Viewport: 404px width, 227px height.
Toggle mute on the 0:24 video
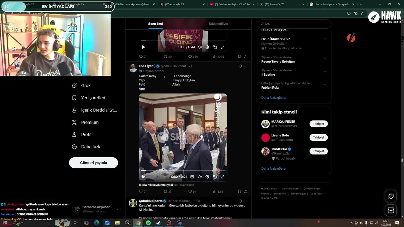click(199, 177)
